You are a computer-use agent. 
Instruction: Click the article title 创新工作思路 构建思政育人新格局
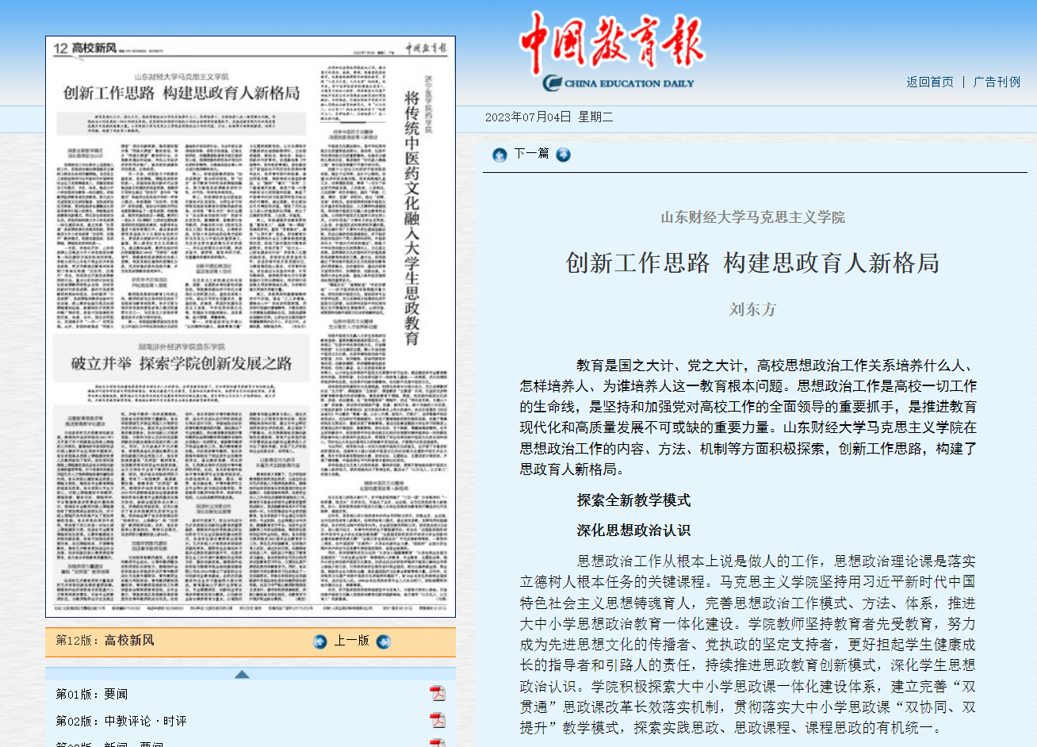tap(752, 262)
